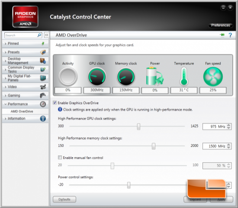Screen dimensions: 238x208
Task: Click the 25% fan speed readout
Action: pos(213,90)
